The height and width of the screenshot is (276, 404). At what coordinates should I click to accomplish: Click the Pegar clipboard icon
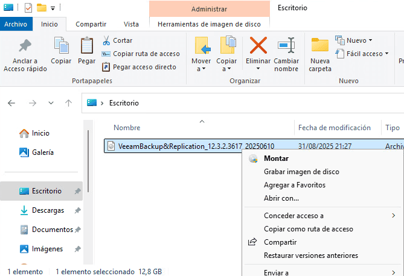[86, 46]
